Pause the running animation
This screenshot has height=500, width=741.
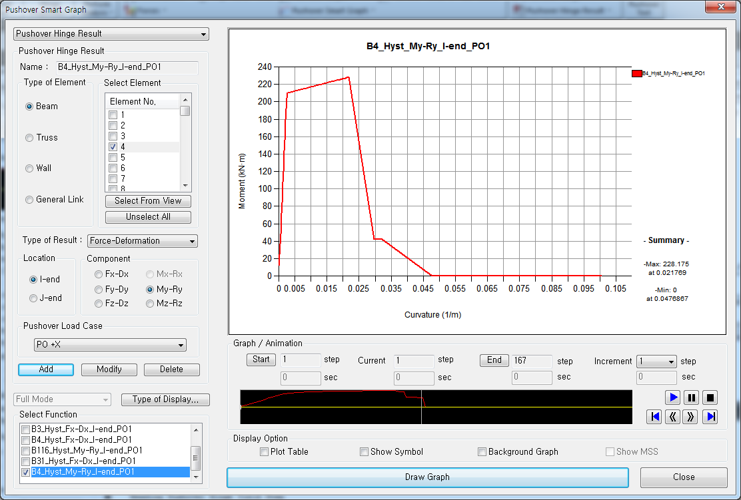coord(691,397)
